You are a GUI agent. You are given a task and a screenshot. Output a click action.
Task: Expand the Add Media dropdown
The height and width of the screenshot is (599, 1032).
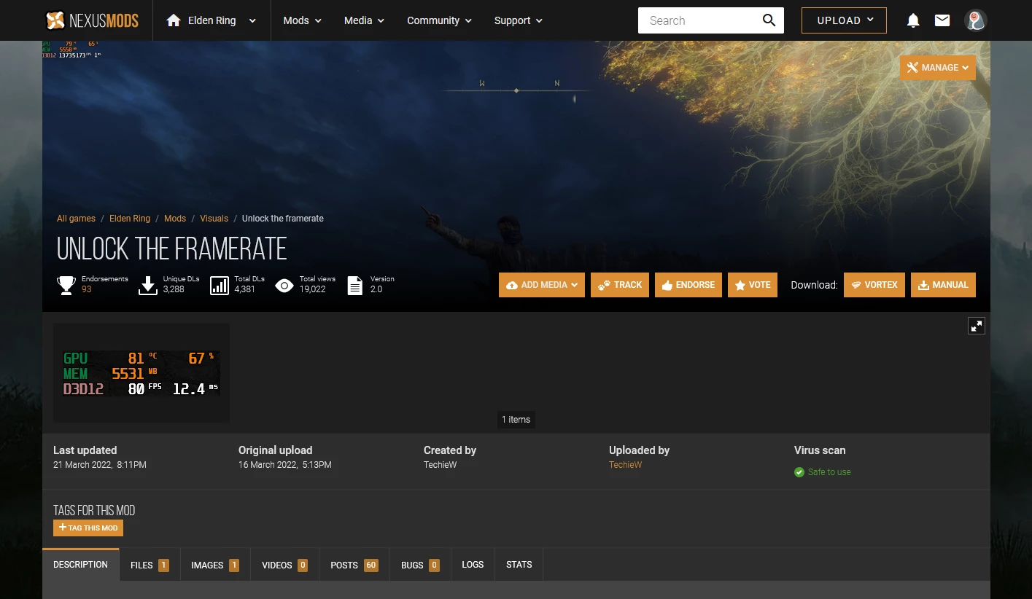pyautogui.click(x=541, y=285)
